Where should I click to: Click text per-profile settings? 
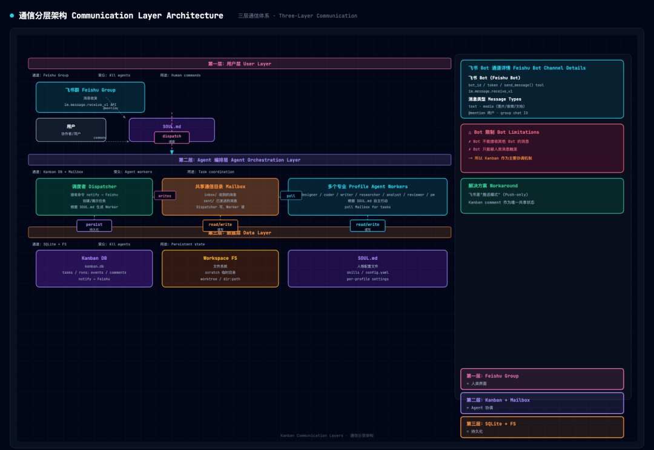(368, 279)
